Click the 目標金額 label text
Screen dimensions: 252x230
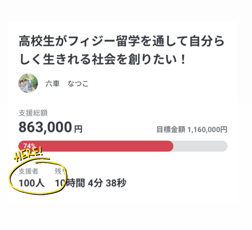pyautogui.click(x=171, y=129)
